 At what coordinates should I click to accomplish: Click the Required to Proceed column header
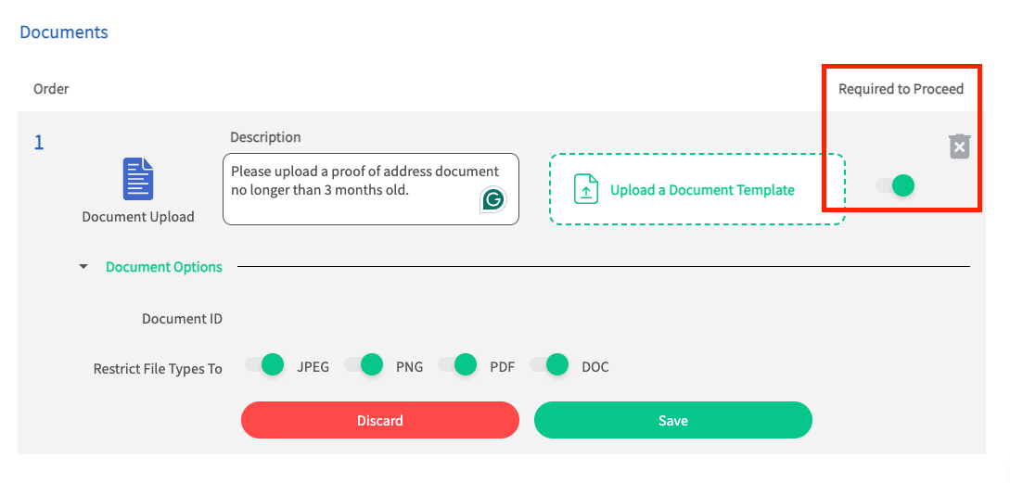901,89
